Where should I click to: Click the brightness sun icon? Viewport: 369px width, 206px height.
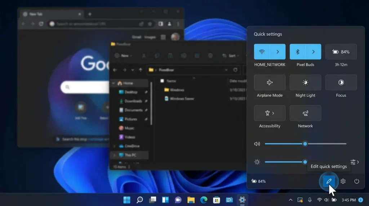(257, 162)
